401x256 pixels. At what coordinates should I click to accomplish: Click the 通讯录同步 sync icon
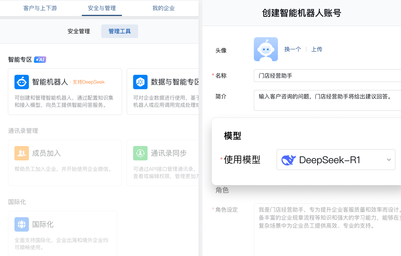coord(140,153)
